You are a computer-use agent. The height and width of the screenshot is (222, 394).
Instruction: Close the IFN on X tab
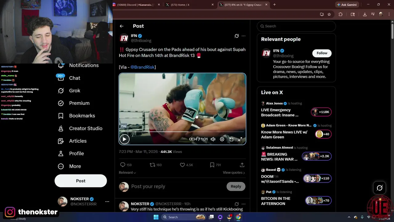[266, 5]
